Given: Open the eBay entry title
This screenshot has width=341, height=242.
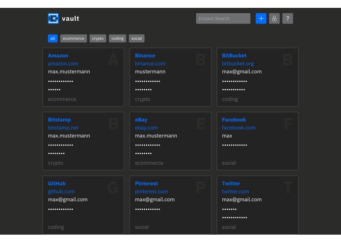Looking at the screenshot, I should coord(141,120).
